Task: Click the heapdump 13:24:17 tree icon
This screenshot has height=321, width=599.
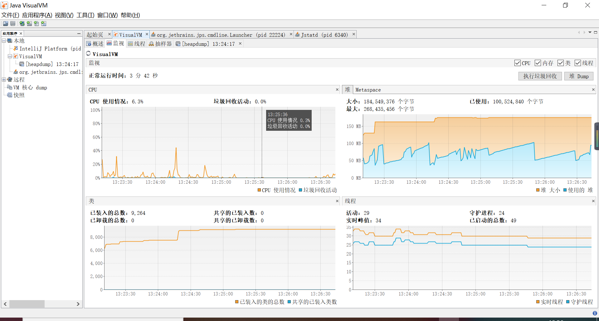Action: pyautogui.click(x=22, y=64)
